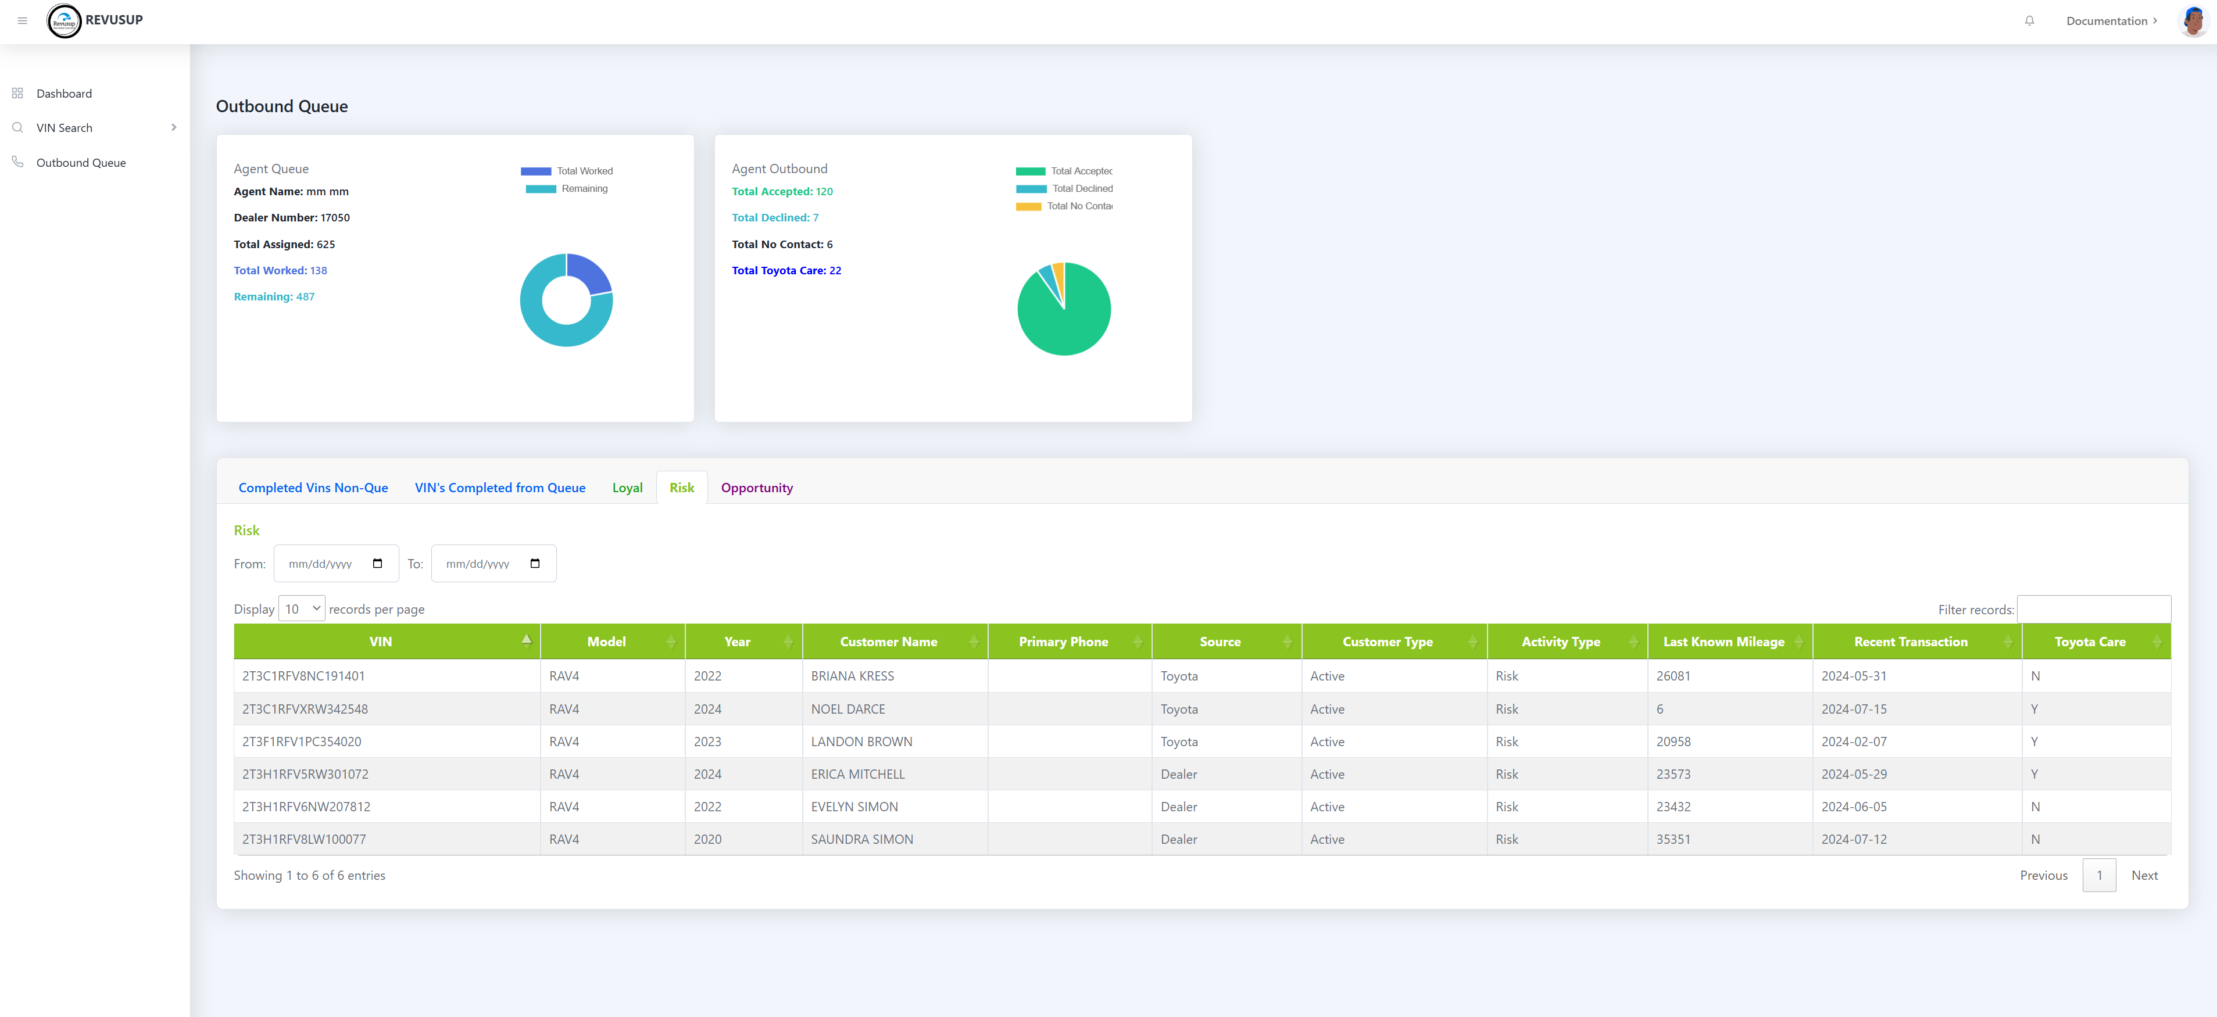Viewport: 2217px width, 1017px height.
Task: Click the Next pagination button
Action: click(2144, 875)
